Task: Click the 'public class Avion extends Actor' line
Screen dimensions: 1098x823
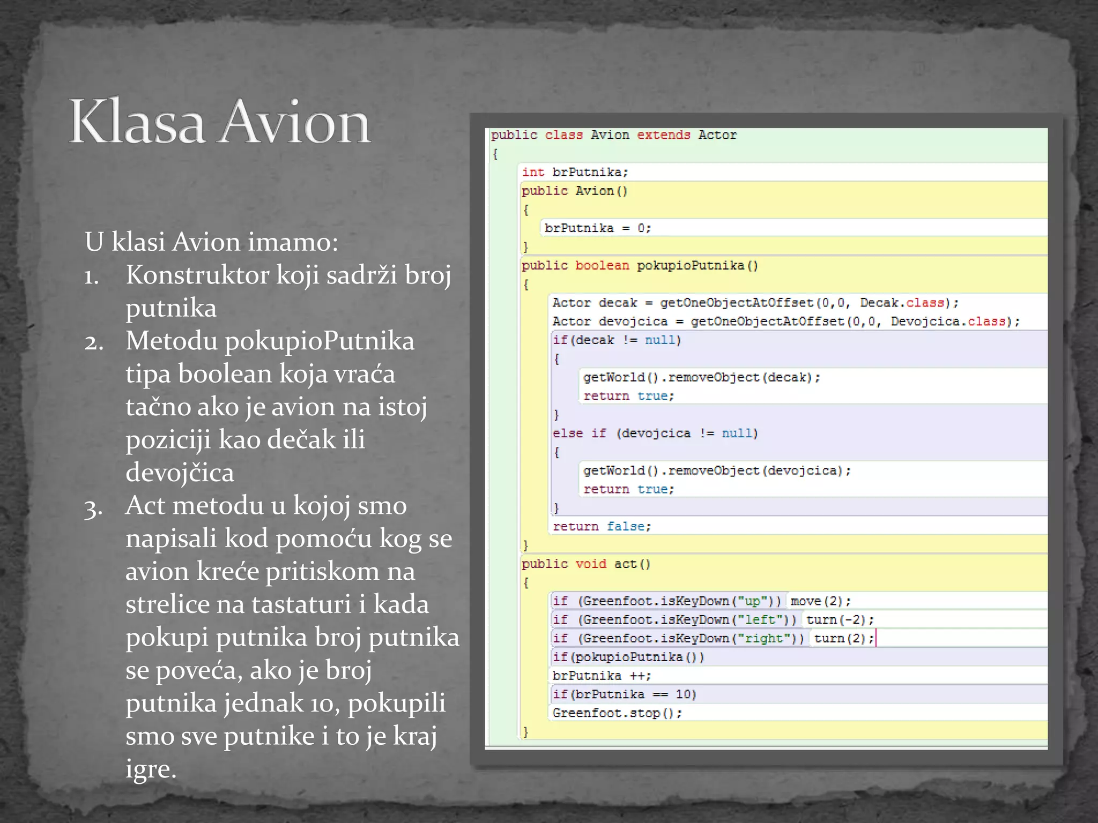Action: [x=613, y=135]
